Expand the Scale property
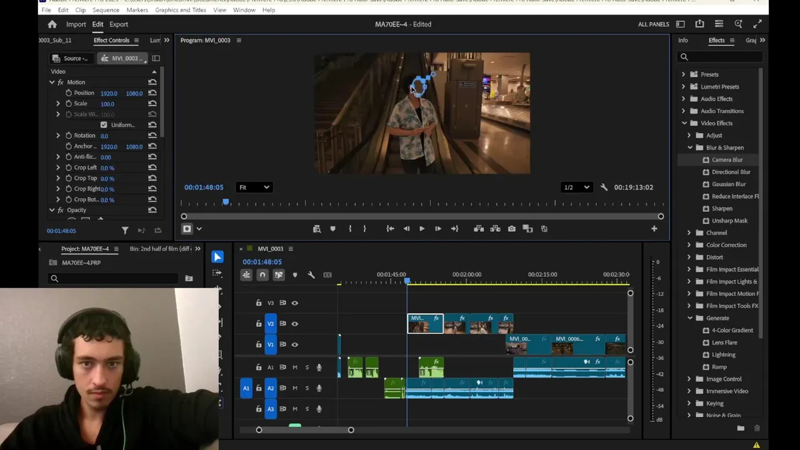 pyautogui.click(x=58, y=104)
